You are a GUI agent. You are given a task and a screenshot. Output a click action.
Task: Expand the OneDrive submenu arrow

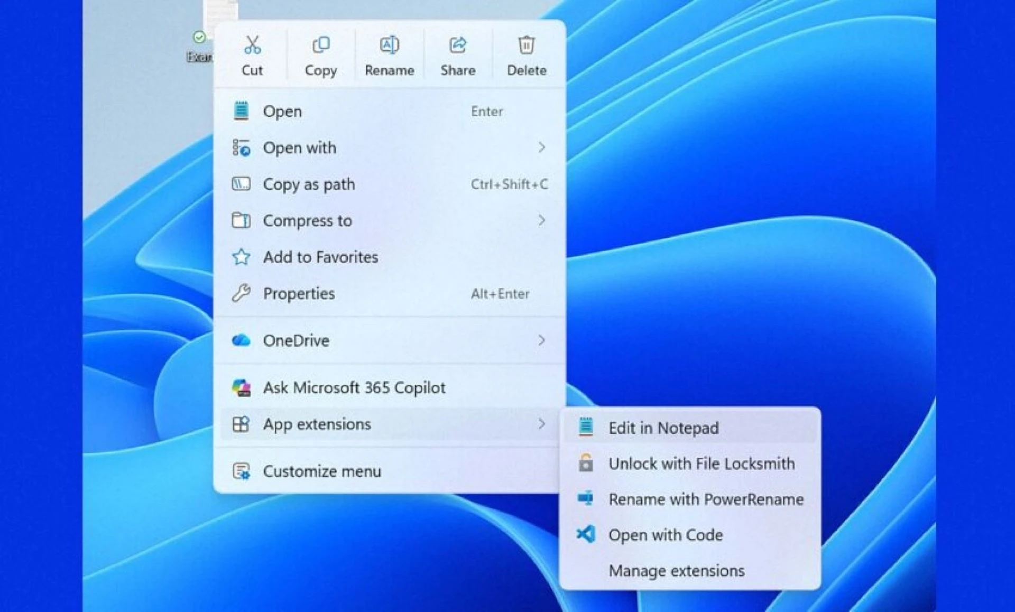(541, 340)
